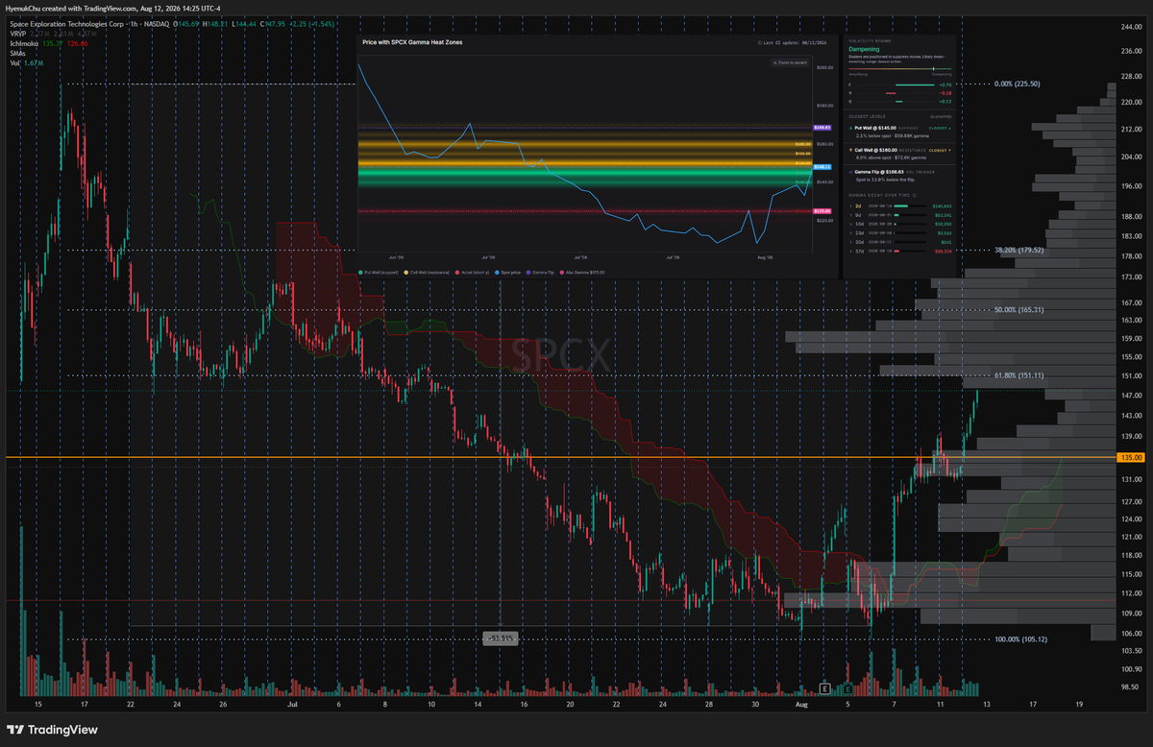
Task: Click the Dampening volatility regime heading
Action: 865,49
